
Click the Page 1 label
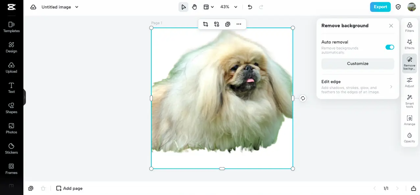click(157, 23)
